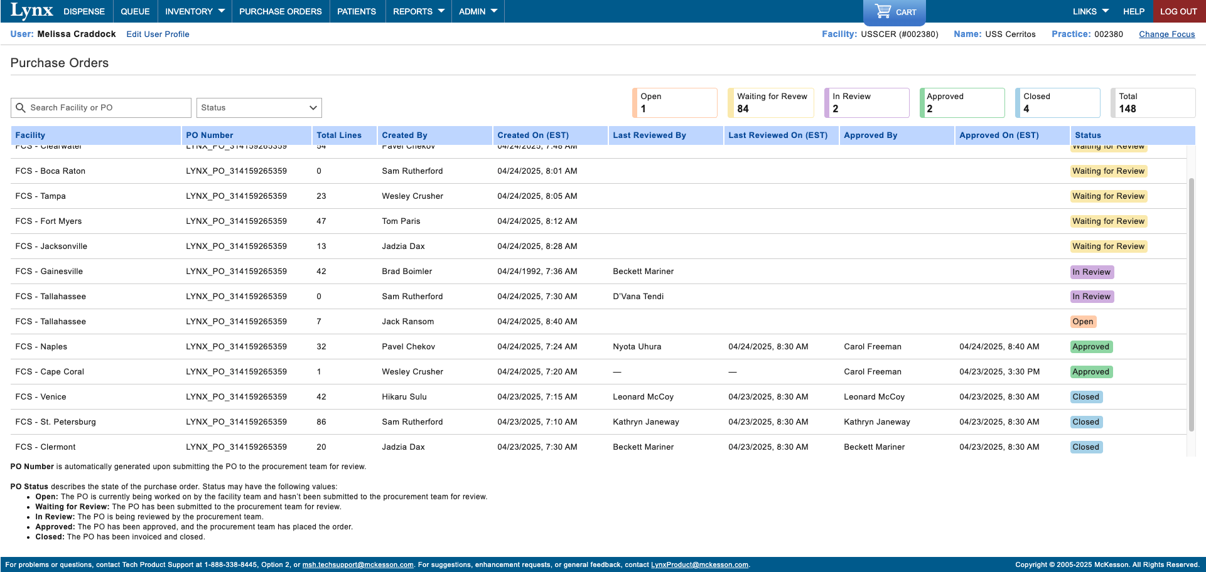Click Closed badge in the Clermont row
This screenshot has height=572, width=1206.
(1086, 447)
